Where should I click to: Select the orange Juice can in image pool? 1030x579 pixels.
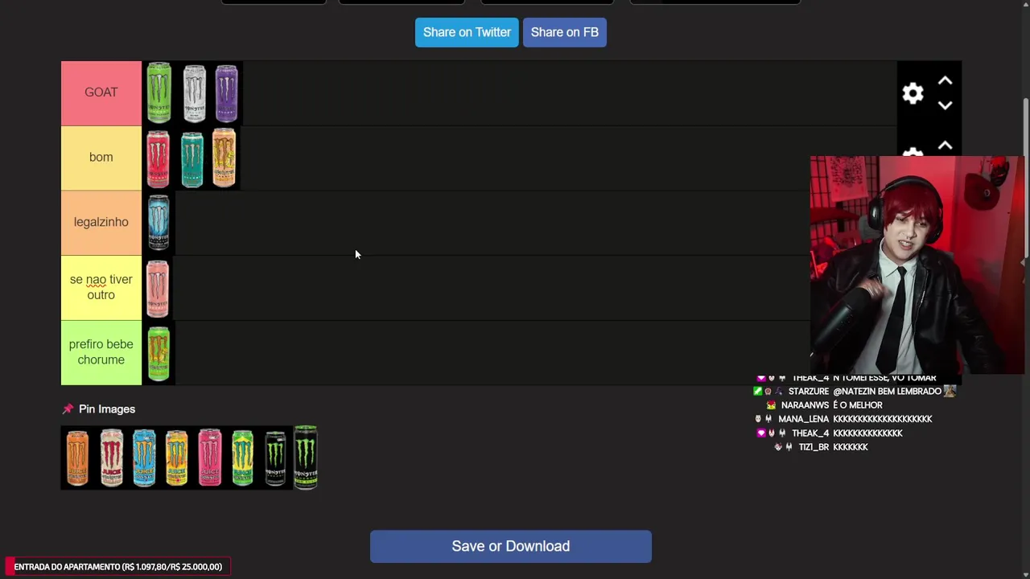[77, 458]
